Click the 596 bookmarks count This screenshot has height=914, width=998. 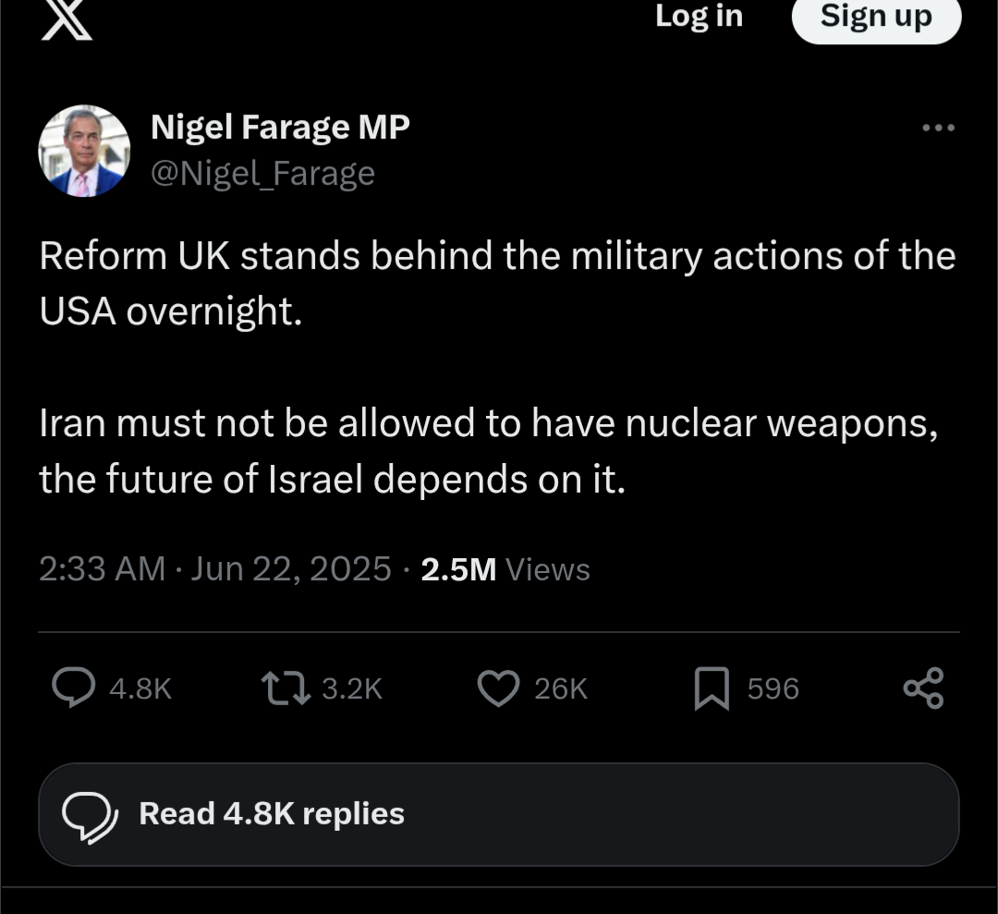pyautogui.click(x=773, y=689)
